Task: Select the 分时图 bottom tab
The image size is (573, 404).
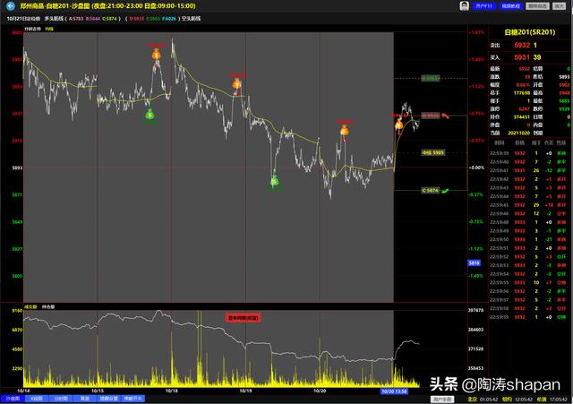Action: (61, 398)
